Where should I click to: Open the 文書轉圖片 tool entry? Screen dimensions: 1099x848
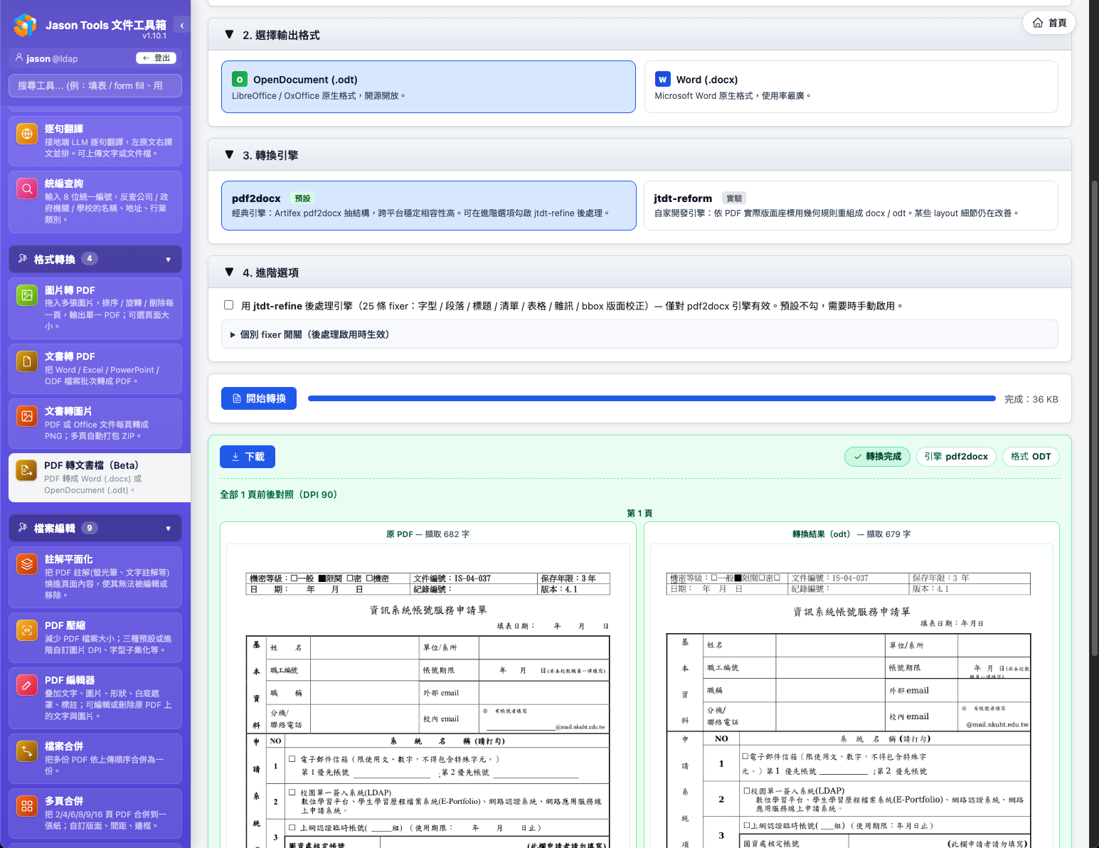pyautogui.click(x=95, y=423)
